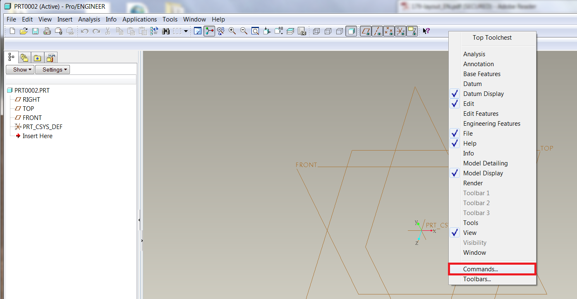Image resolution: width=577 pixels, height=299 pixels.
Task: Enable Engineering Features toolbar
Action: [492, 124]
